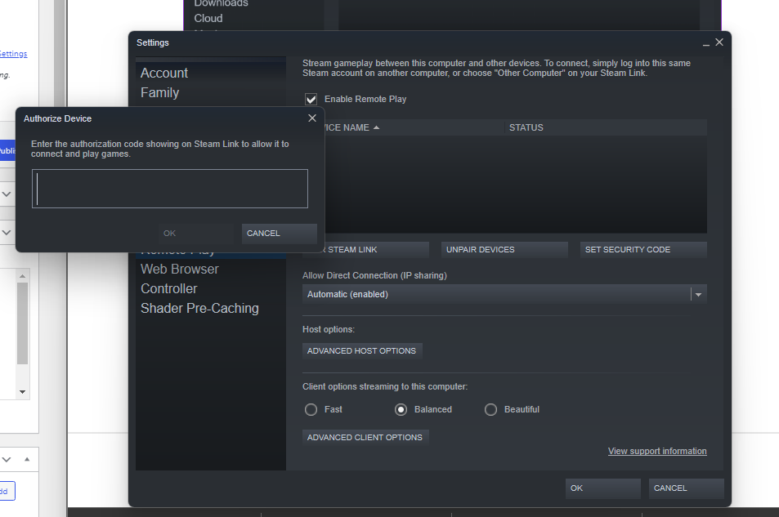The height and width of the screenshot is (517, 779).
Task: Switch to the Web Browser settings category
Action: pyautogui.click(x=179, y=270)
